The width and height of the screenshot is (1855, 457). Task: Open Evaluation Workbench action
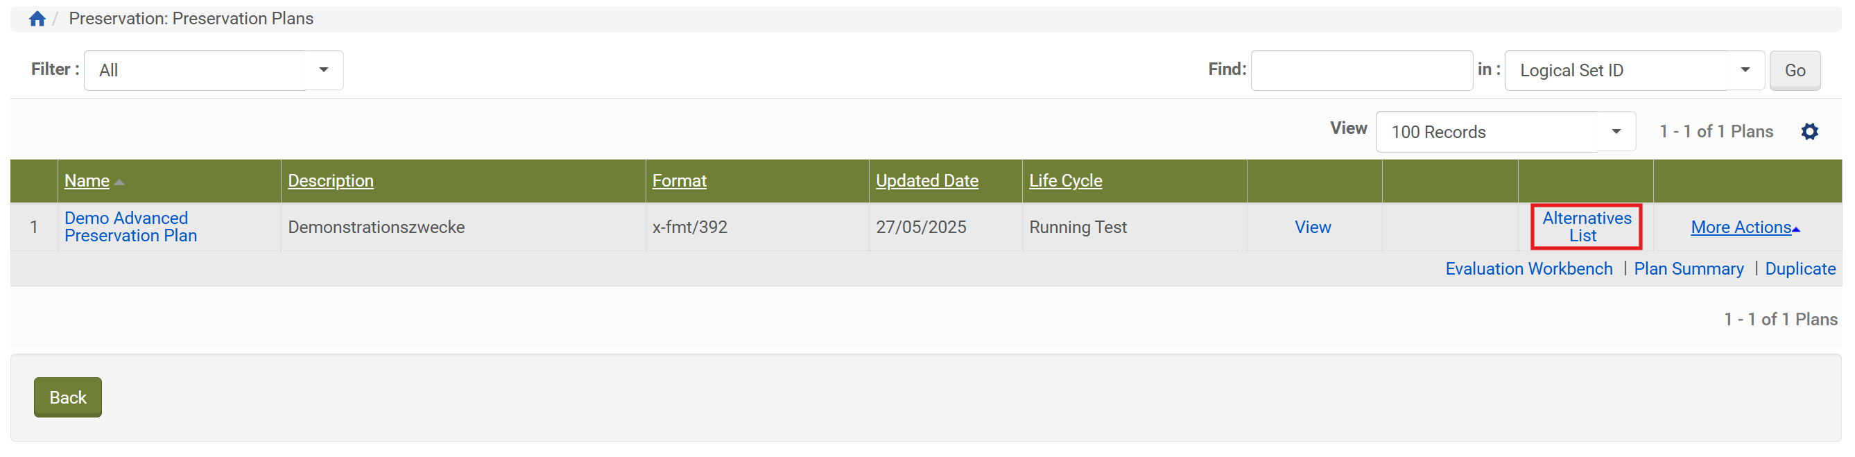coord(1528,269)
